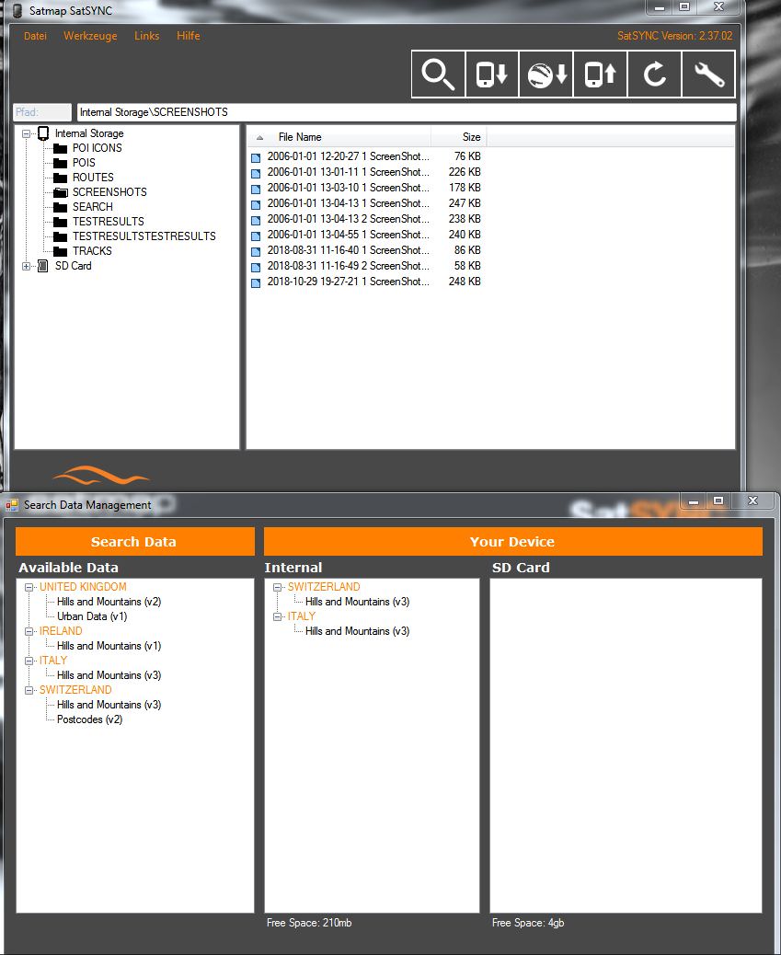Refresh using the circular arrow icon
Image resolution: width=781 pixels, height=955 pixels.
(x=654, y=75)
